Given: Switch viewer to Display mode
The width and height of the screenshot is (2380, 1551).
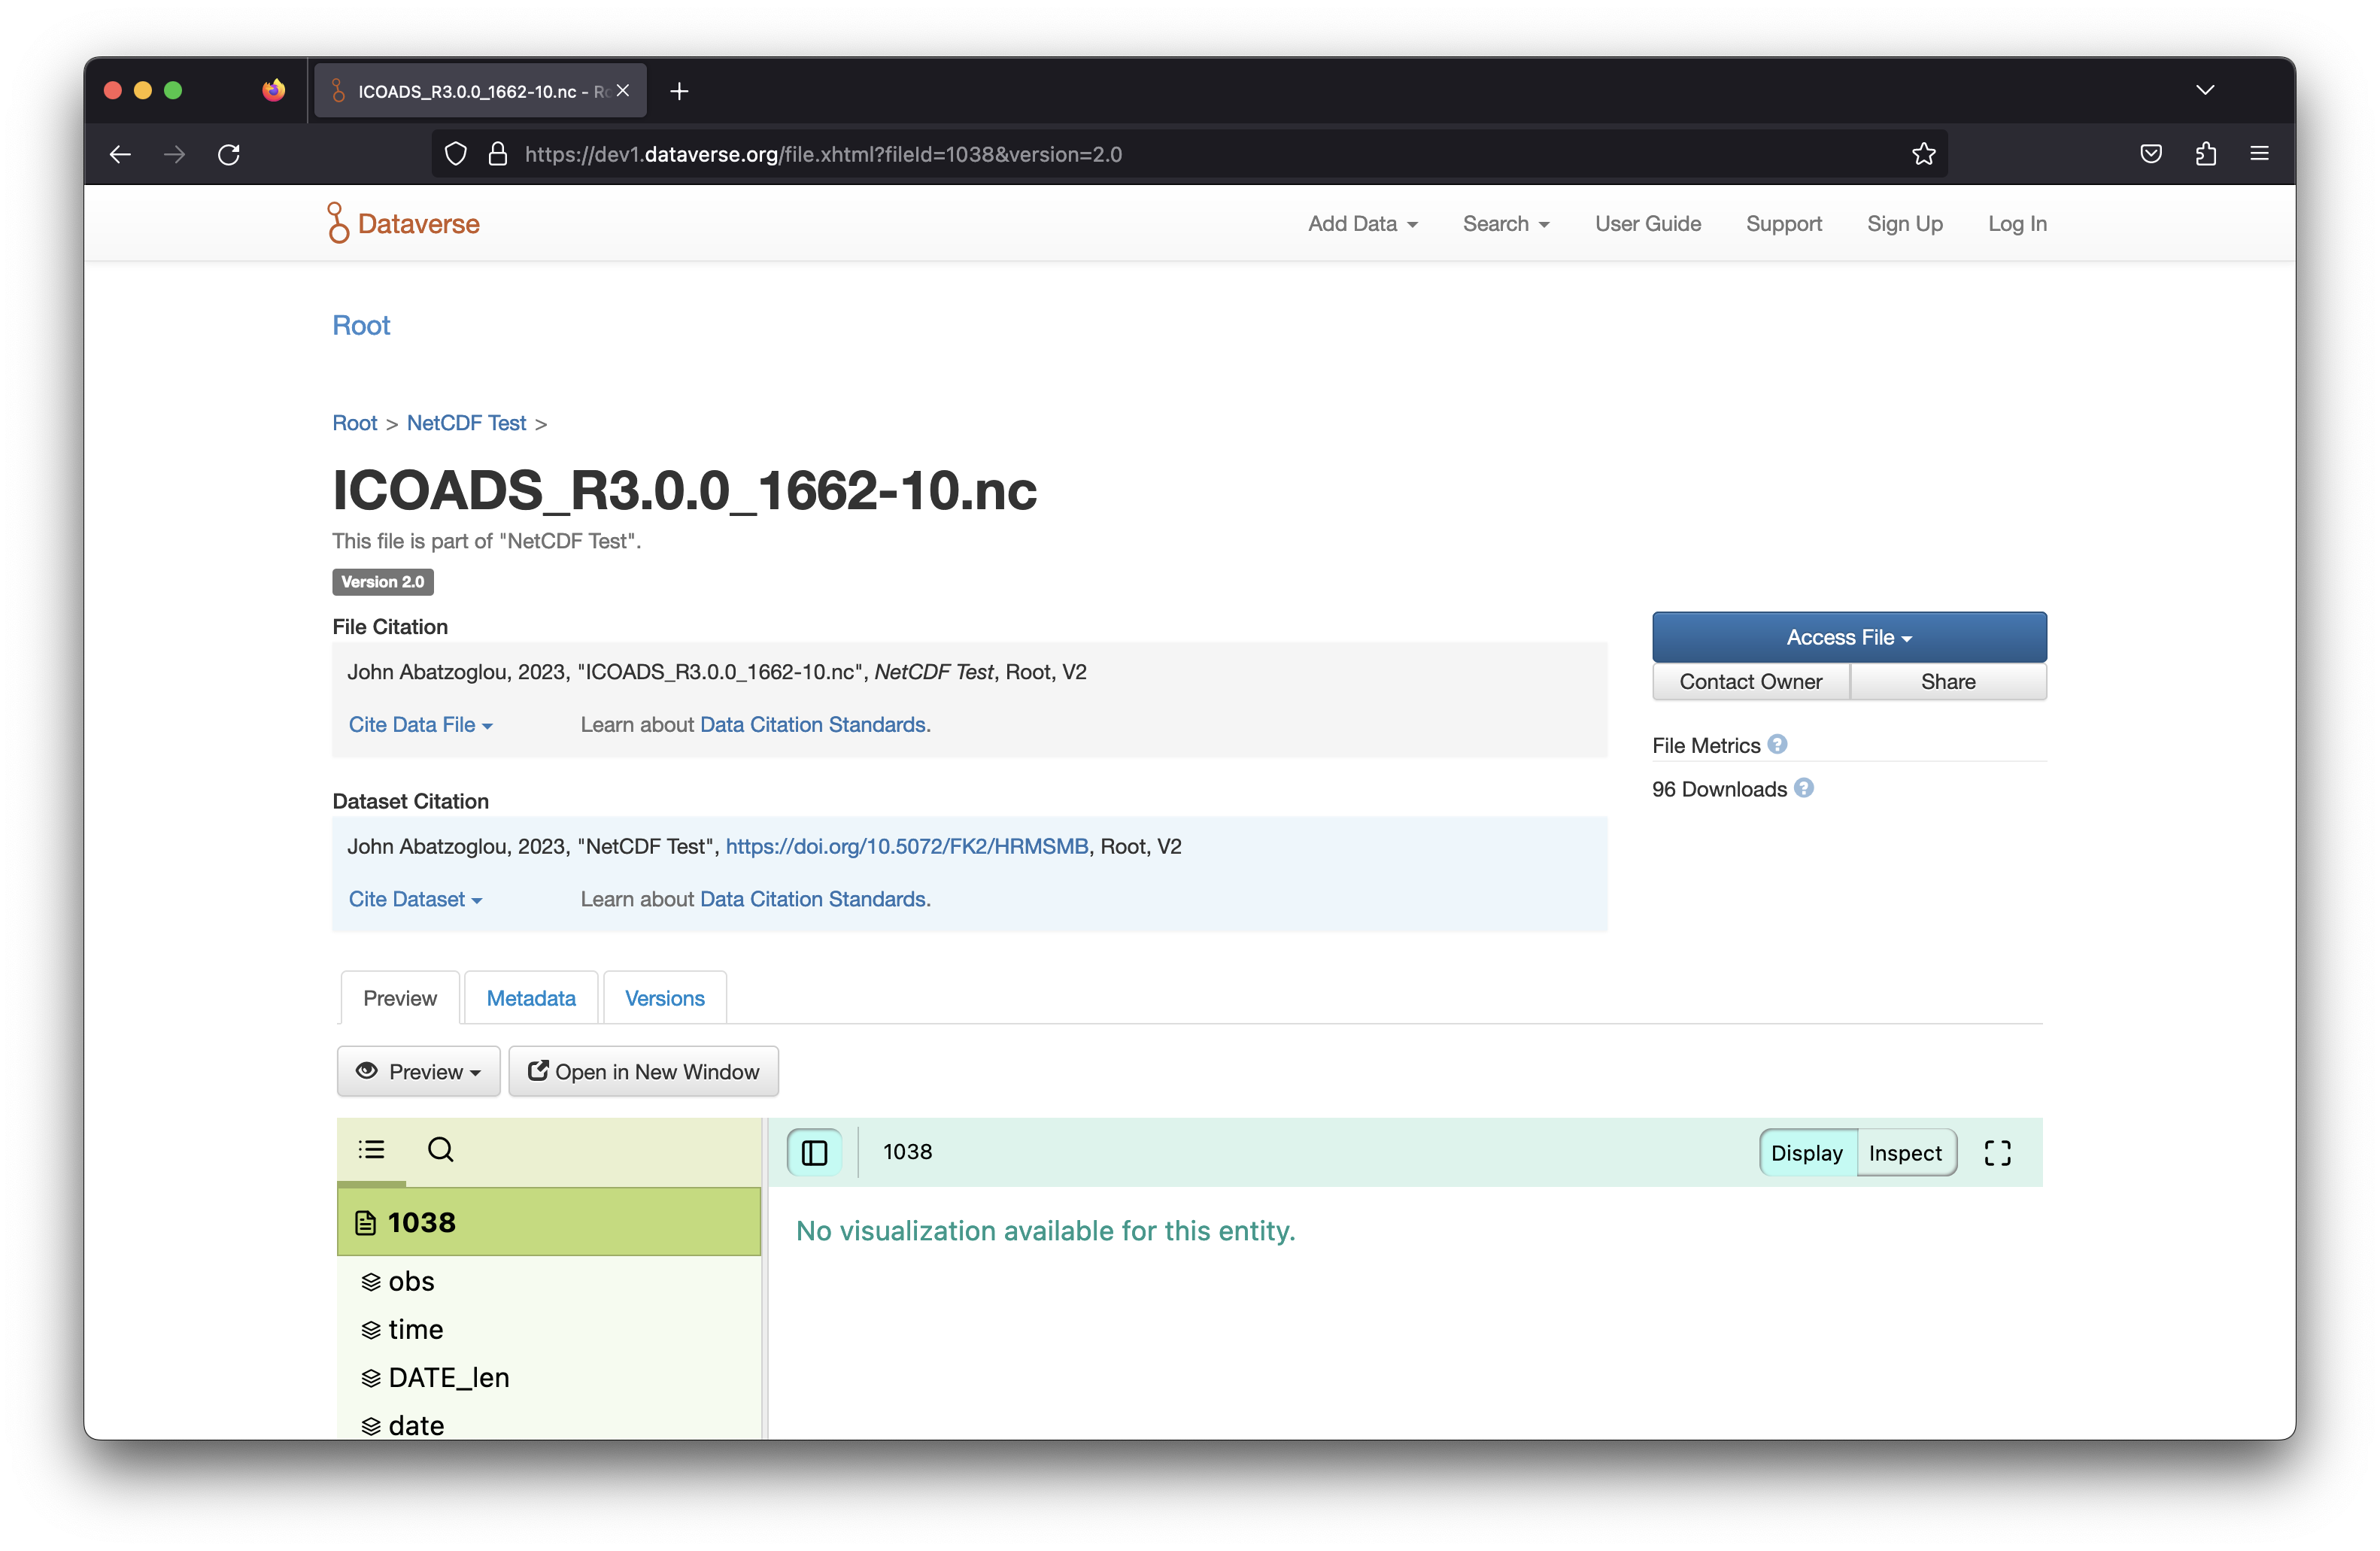Looking at the screenshot, I should 1806,1152.
